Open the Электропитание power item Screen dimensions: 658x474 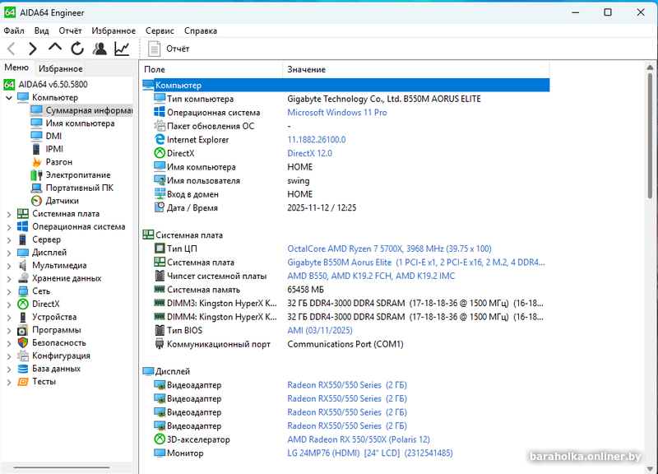[x=77, y=174]
